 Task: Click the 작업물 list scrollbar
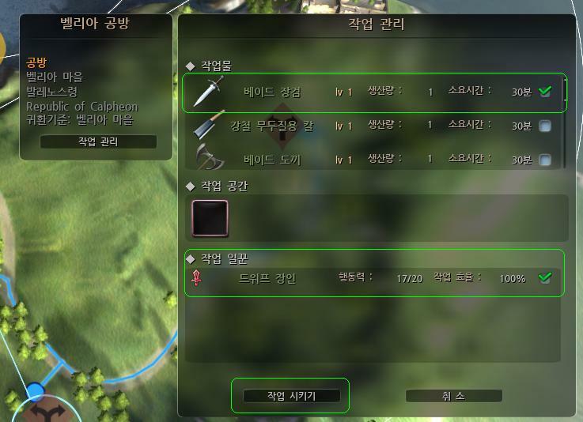(x=566, y=122)
